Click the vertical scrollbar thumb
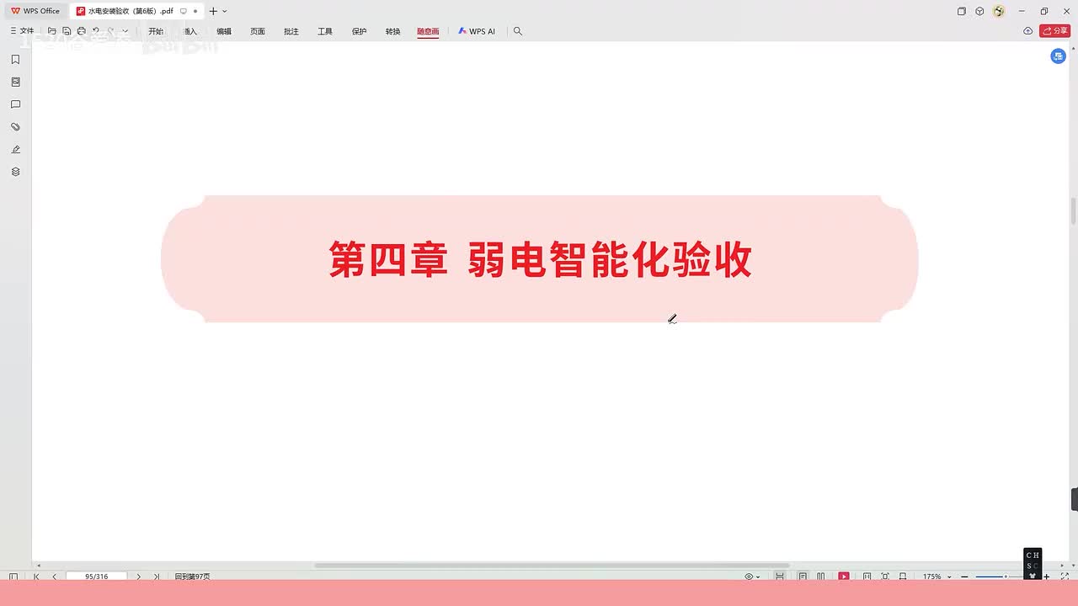1078x606 pixels. [1073, 211]
